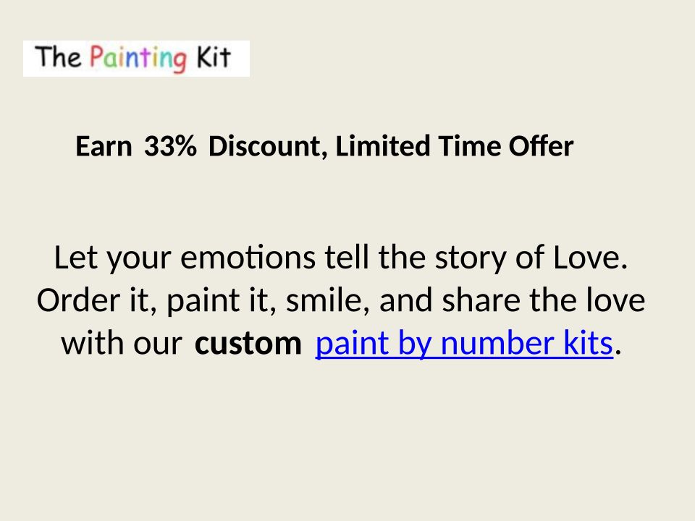Click the word smile in the body text
695x521 pixels.
tap(327, 301)
